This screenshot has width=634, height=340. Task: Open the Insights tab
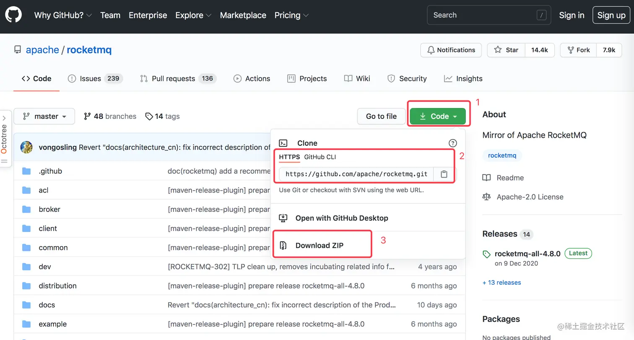pyautogui.click(x=463, y=78)
